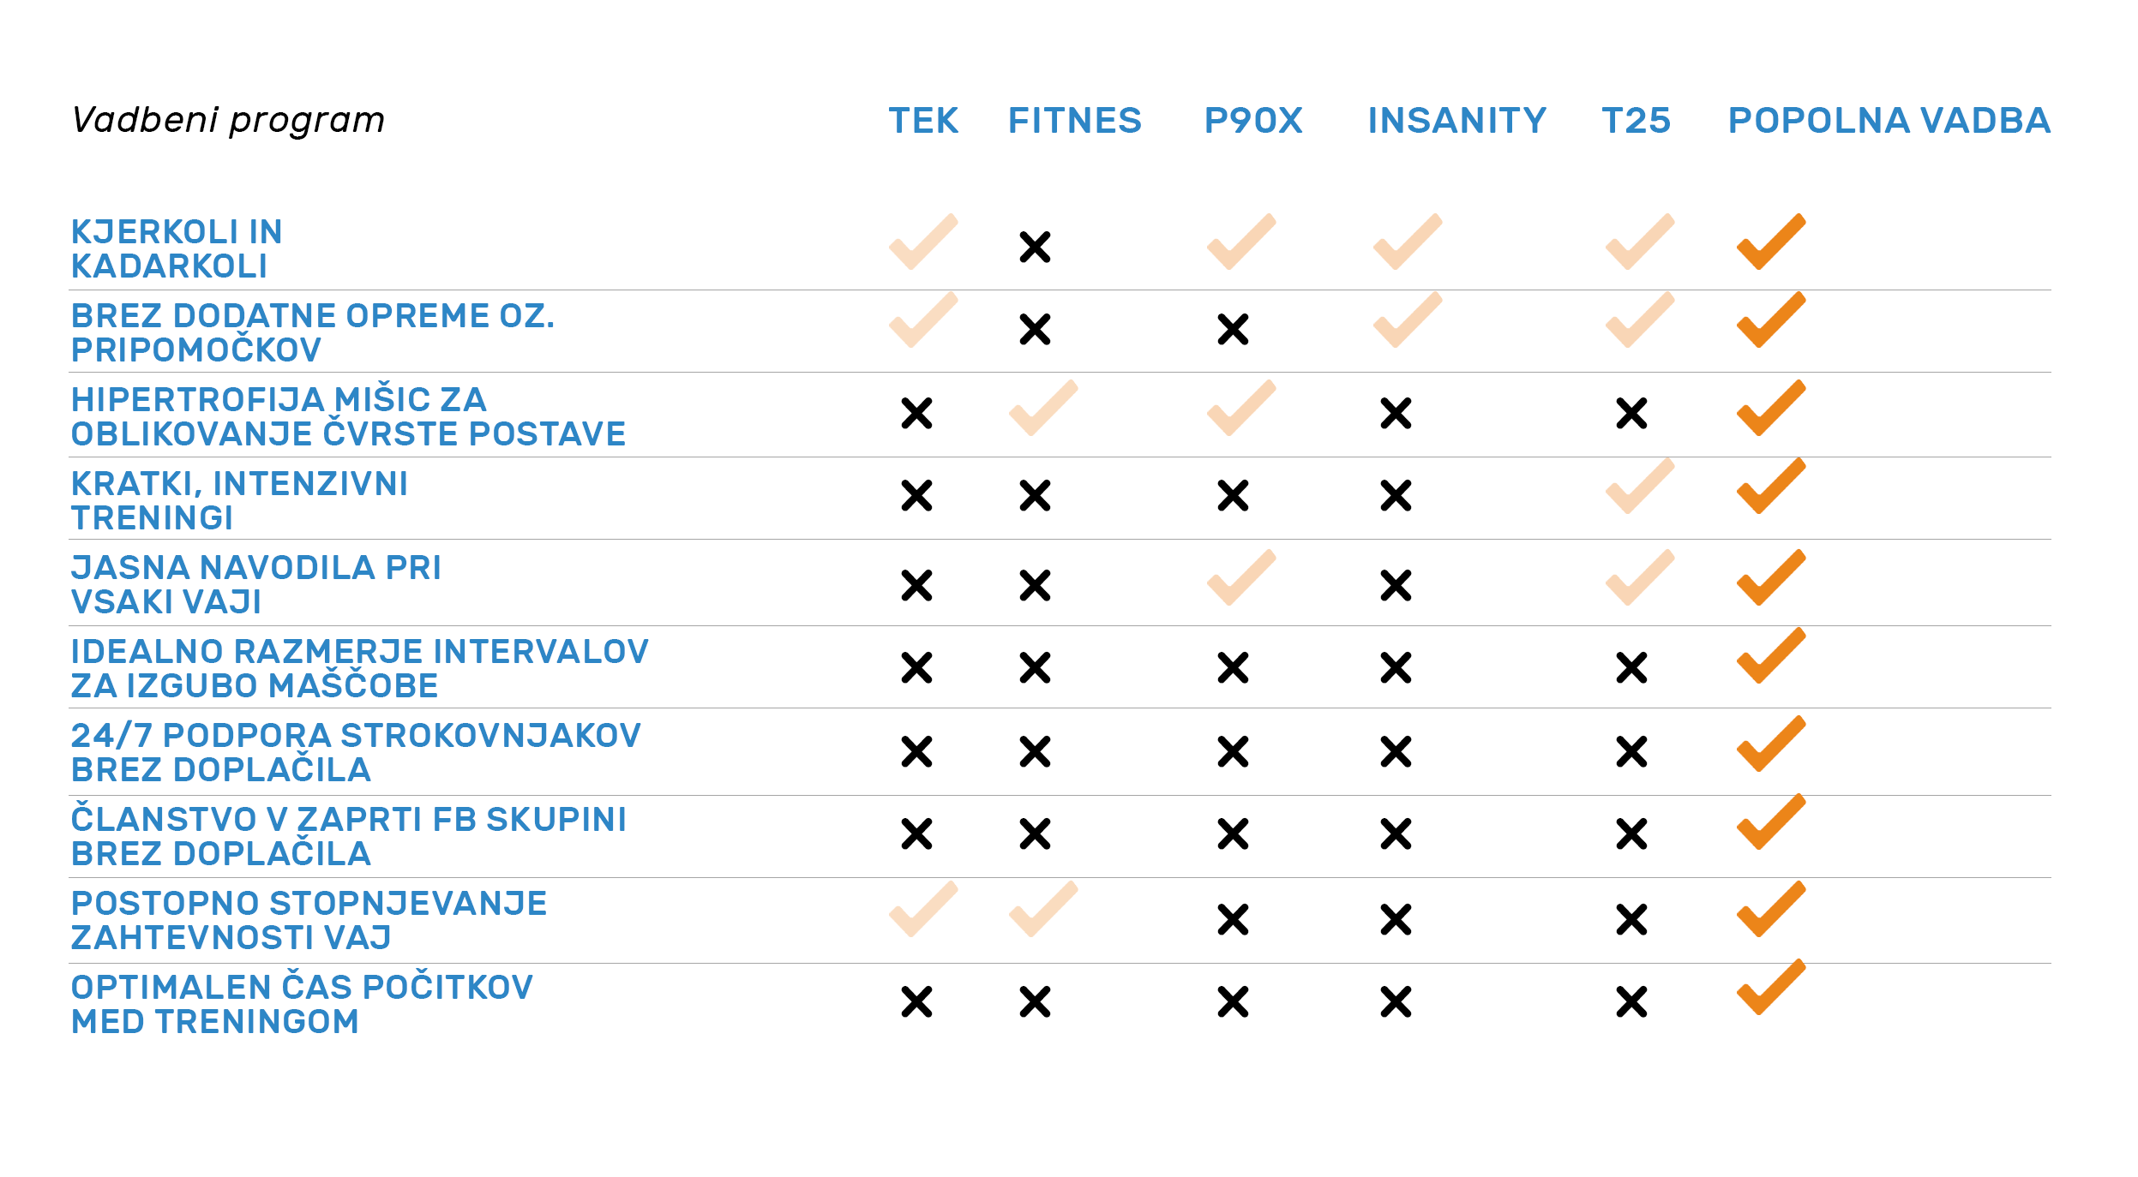This screenshot has height=1177, width=2138.
Task: Select the TEK column header
Action: pyautogui.click(x=923, y=121)
